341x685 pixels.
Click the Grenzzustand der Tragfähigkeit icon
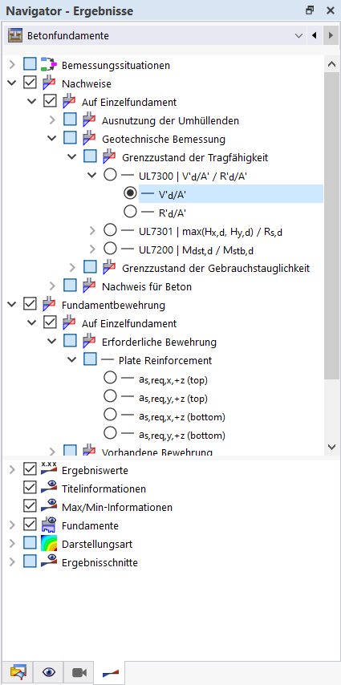coord(109,157)
